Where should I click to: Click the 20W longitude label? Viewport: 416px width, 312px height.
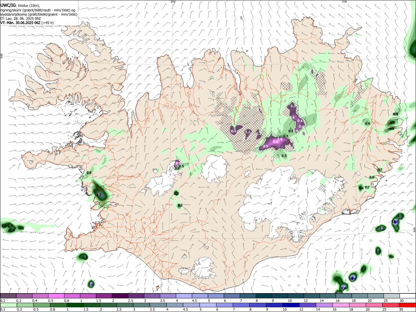click(173, 2)
